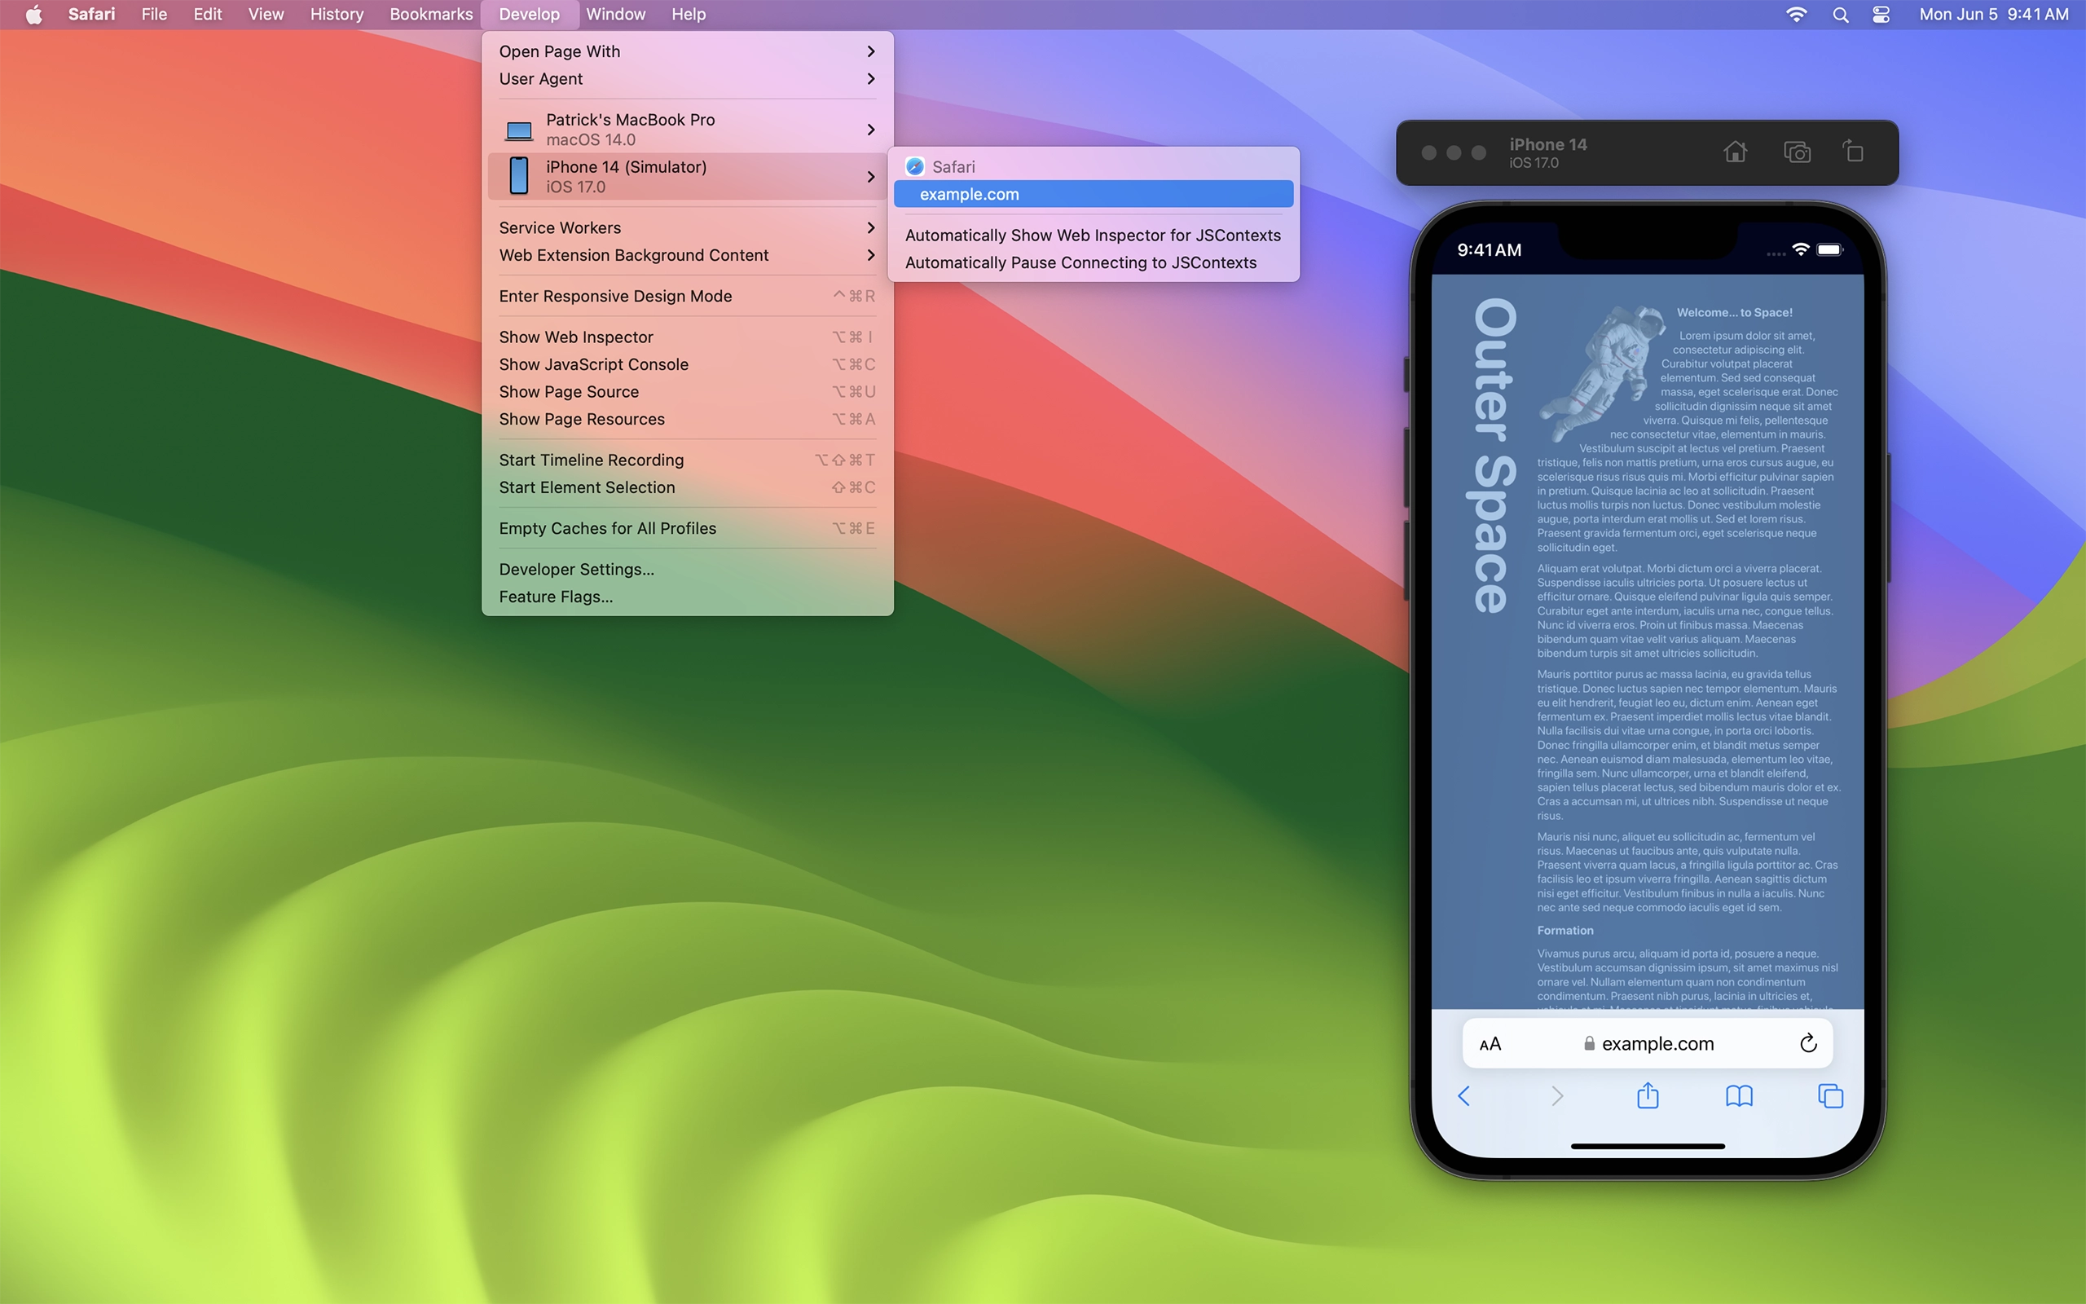The image size is (2086, 1304).
Task: Click example.com highlighted item in submenu
Action: tap(1094, 194)
